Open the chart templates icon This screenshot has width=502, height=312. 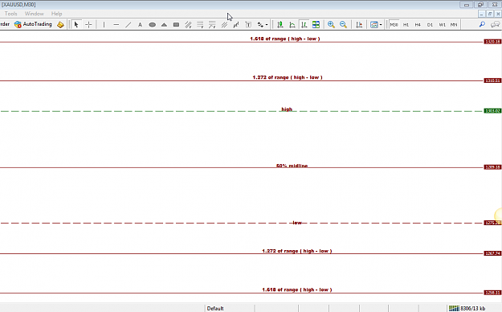coord(373,25)
